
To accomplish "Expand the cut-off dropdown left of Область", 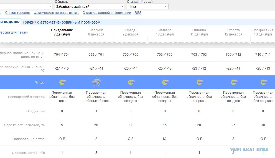I will (26, 6).
